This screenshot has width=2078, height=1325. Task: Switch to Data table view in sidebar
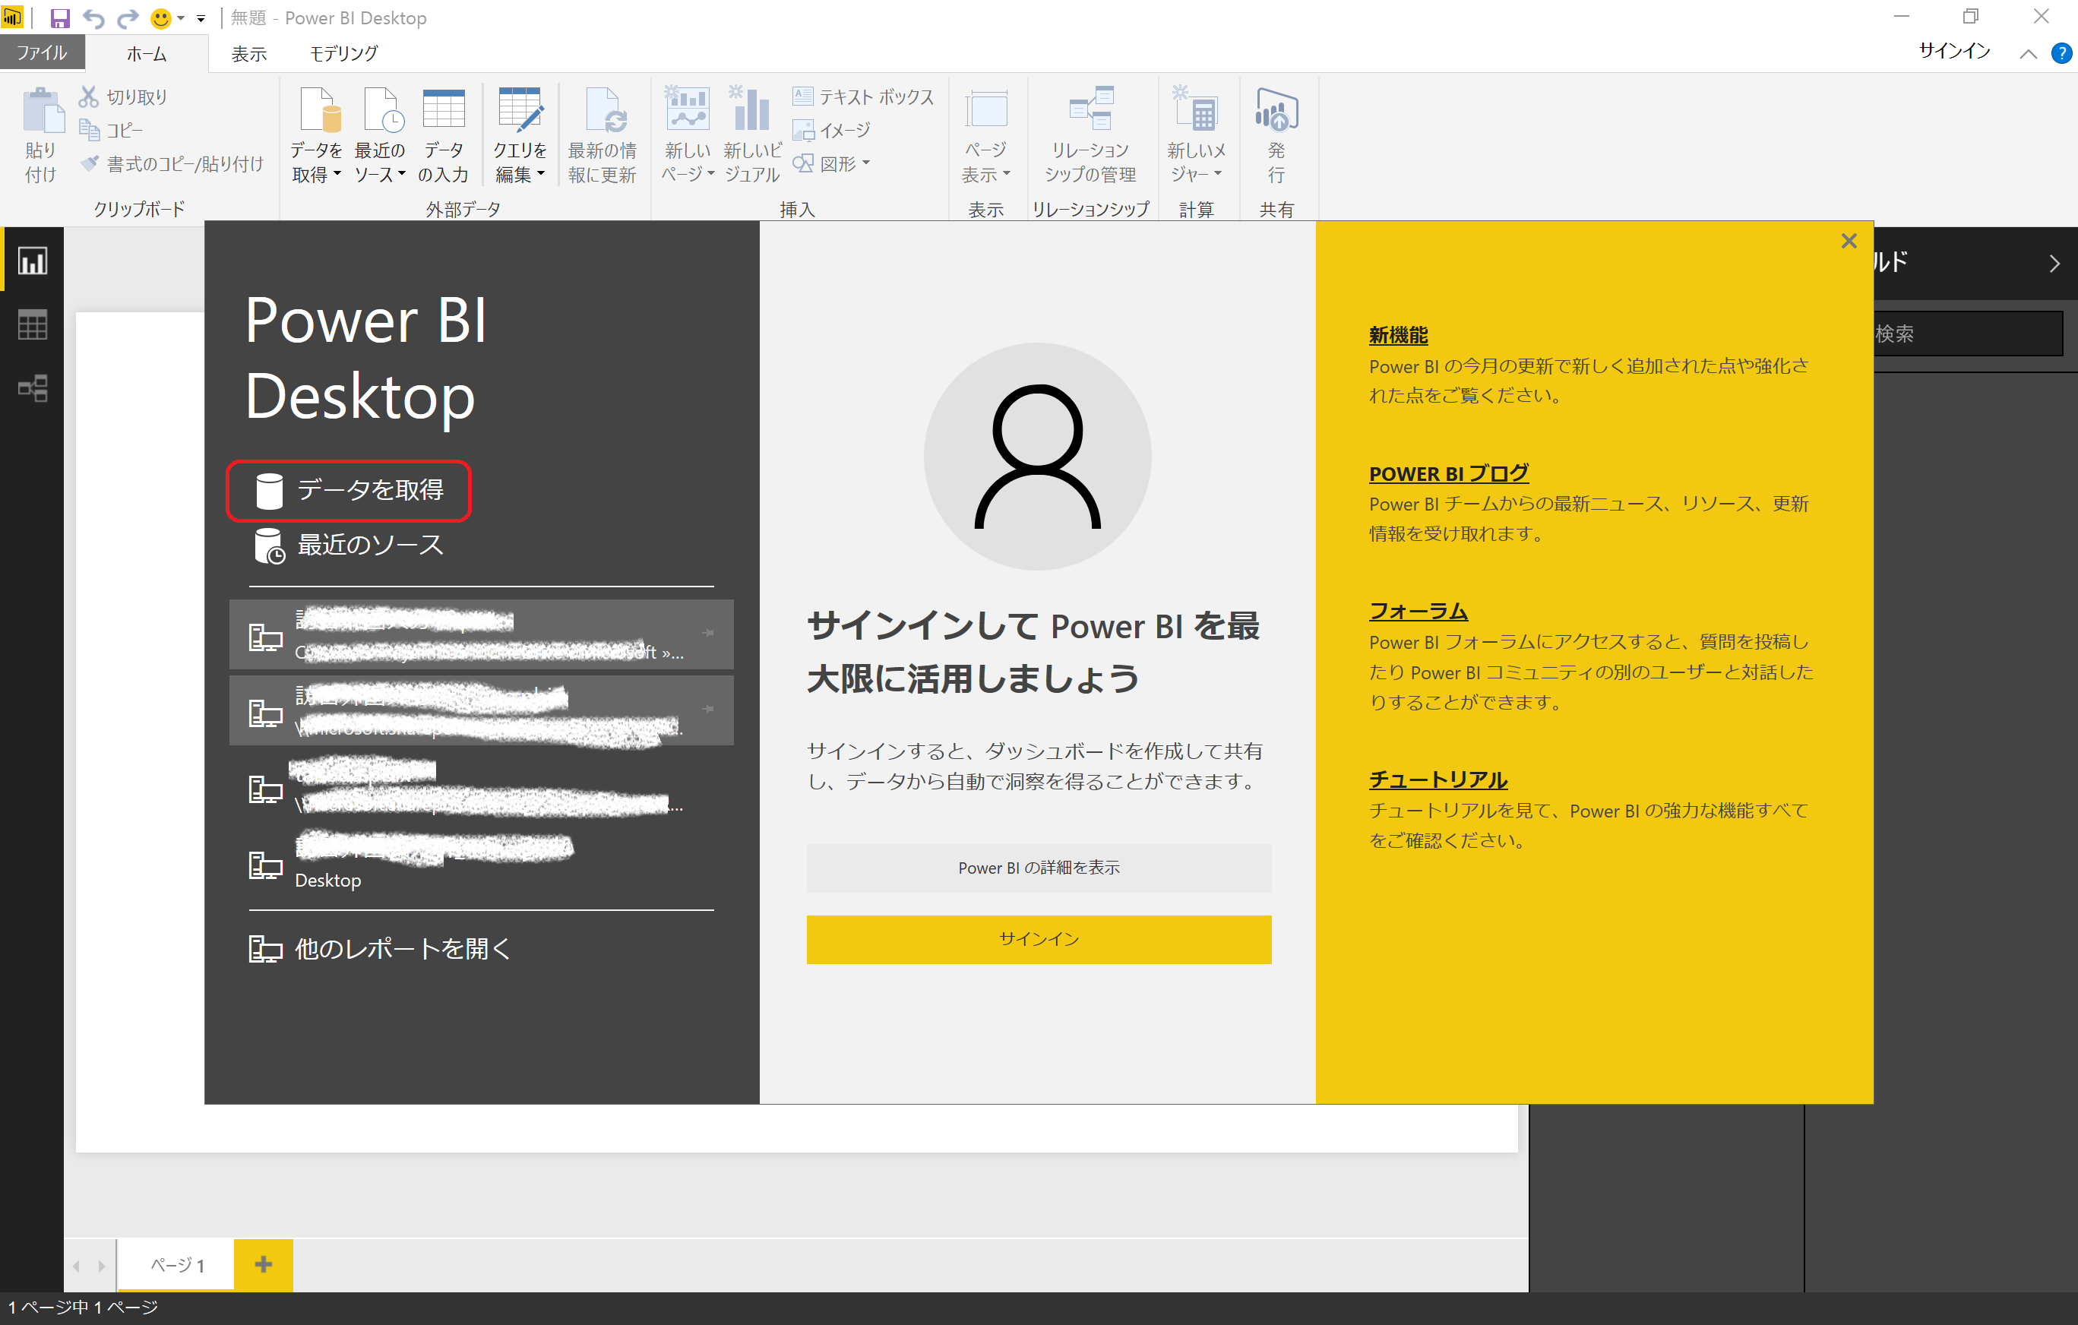coord(33,324)
